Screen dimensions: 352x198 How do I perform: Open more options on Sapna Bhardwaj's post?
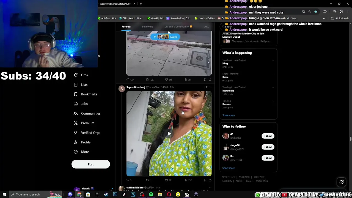210,87
